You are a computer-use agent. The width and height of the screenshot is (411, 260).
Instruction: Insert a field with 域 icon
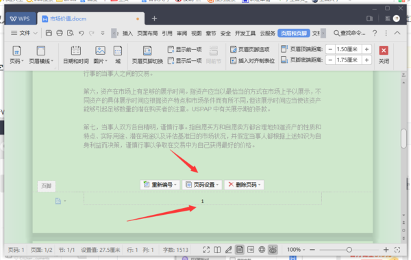(x=118, y=55)
